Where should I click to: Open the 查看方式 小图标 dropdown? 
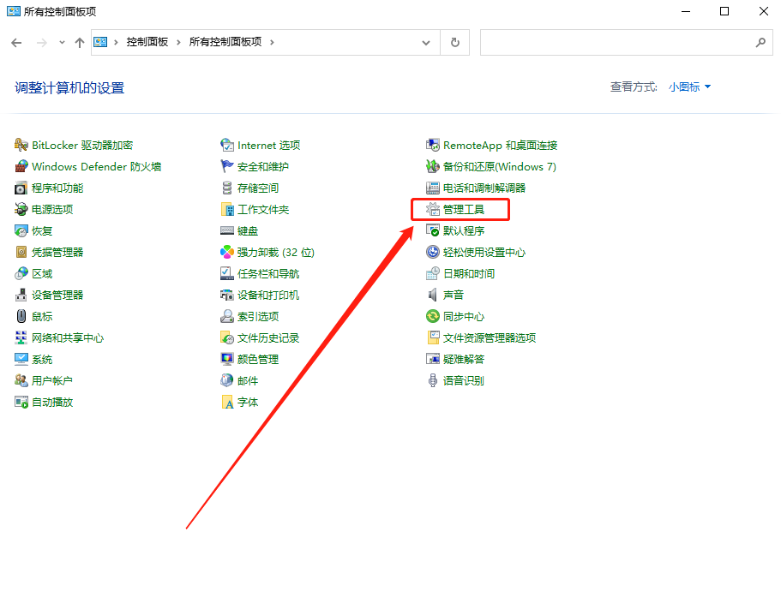[689, 86]
